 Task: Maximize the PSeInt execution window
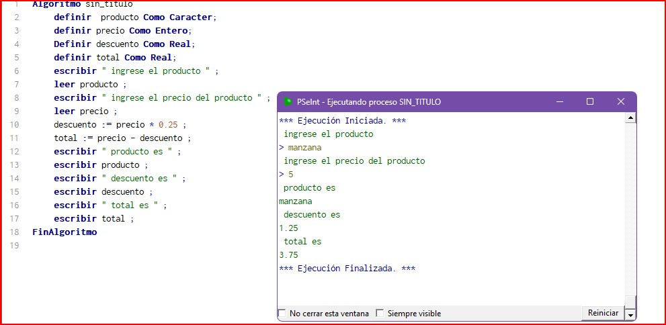(590, 101)
